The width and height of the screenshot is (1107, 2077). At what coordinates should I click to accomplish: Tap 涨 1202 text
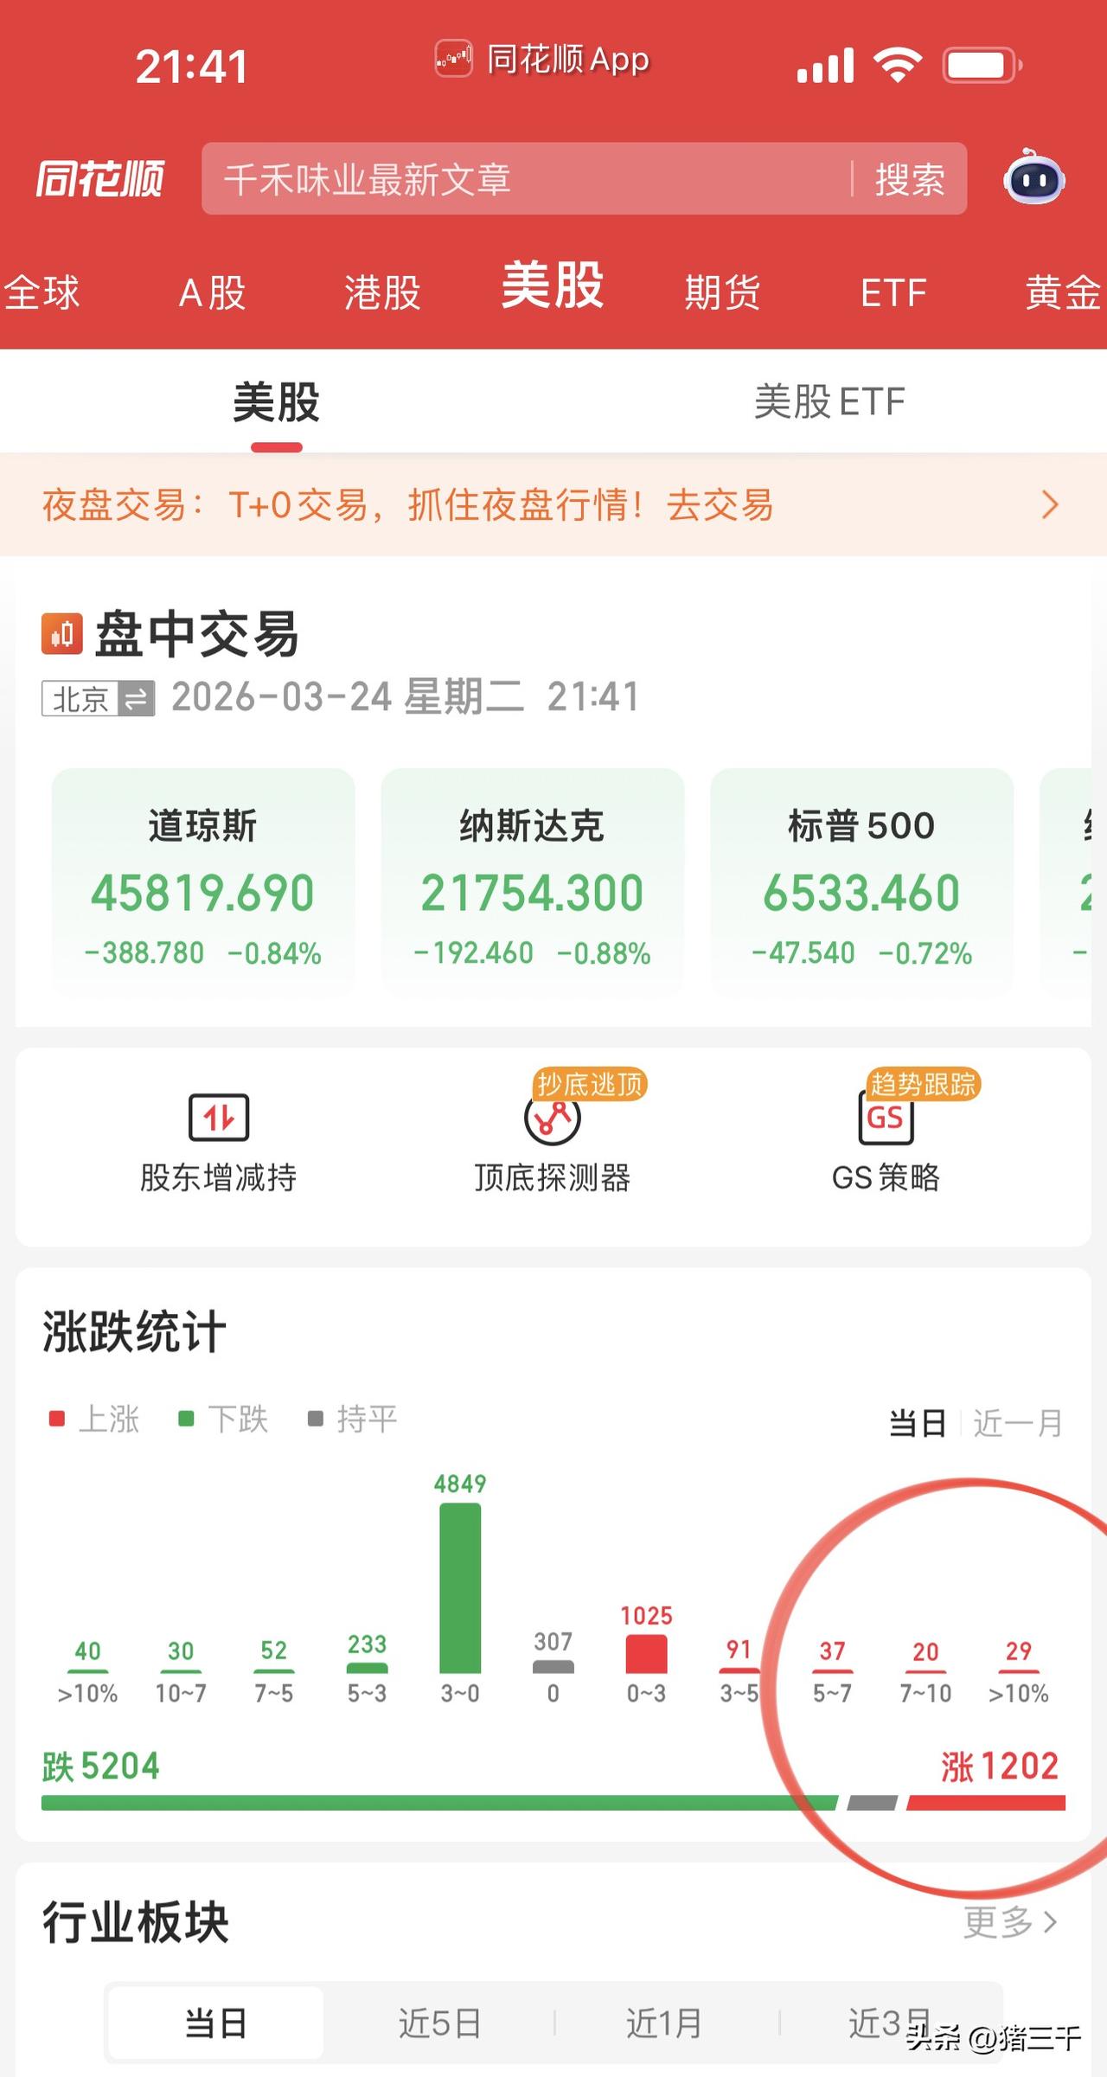pyautogui.click(x=1001, y=1766)
